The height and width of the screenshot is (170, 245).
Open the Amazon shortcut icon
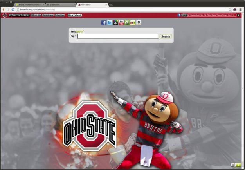[139, 23]
